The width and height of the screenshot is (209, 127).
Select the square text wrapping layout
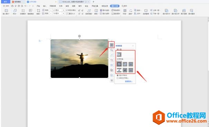pos(119,64)
